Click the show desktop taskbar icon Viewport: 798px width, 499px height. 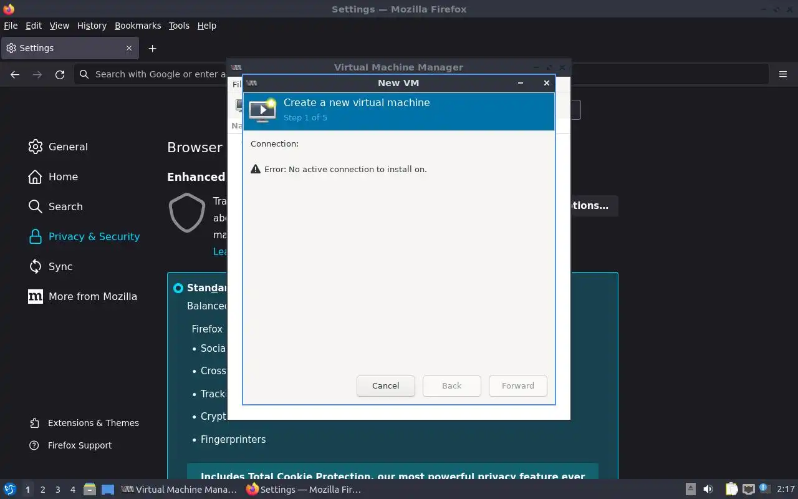(x=108, y=490)
